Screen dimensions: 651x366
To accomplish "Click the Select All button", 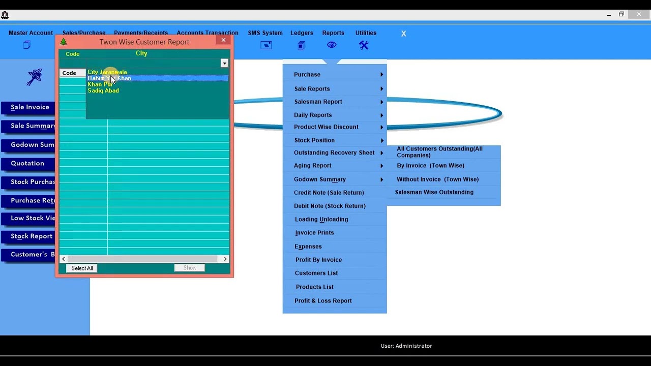I will [82, 268].
